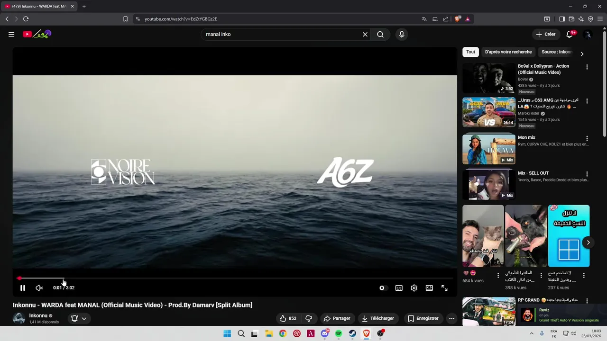Viewport: 607px width, 341px height.
Task: Toggle subtitles in the player
Action: point(399,288)
